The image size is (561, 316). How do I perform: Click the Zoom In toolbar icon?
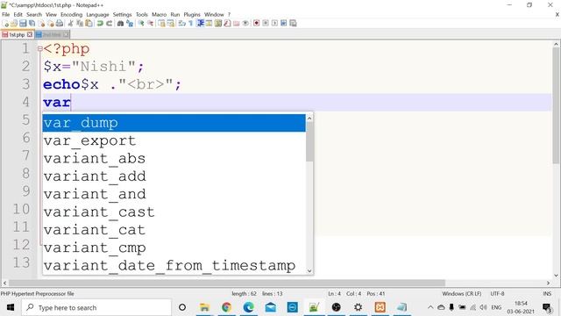[141, 24]
